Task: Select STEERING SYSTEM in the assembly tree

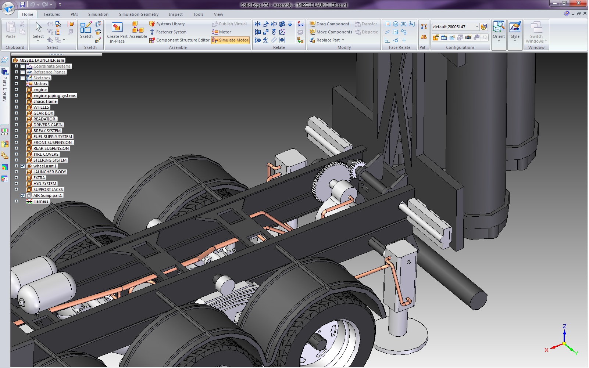Action: (x=50, y=160)
